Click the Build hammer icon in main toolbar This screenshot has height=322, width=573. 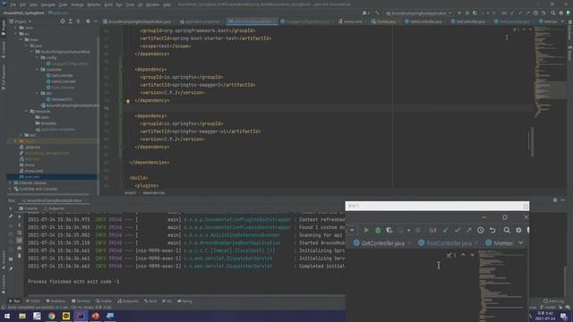point(377,13)
